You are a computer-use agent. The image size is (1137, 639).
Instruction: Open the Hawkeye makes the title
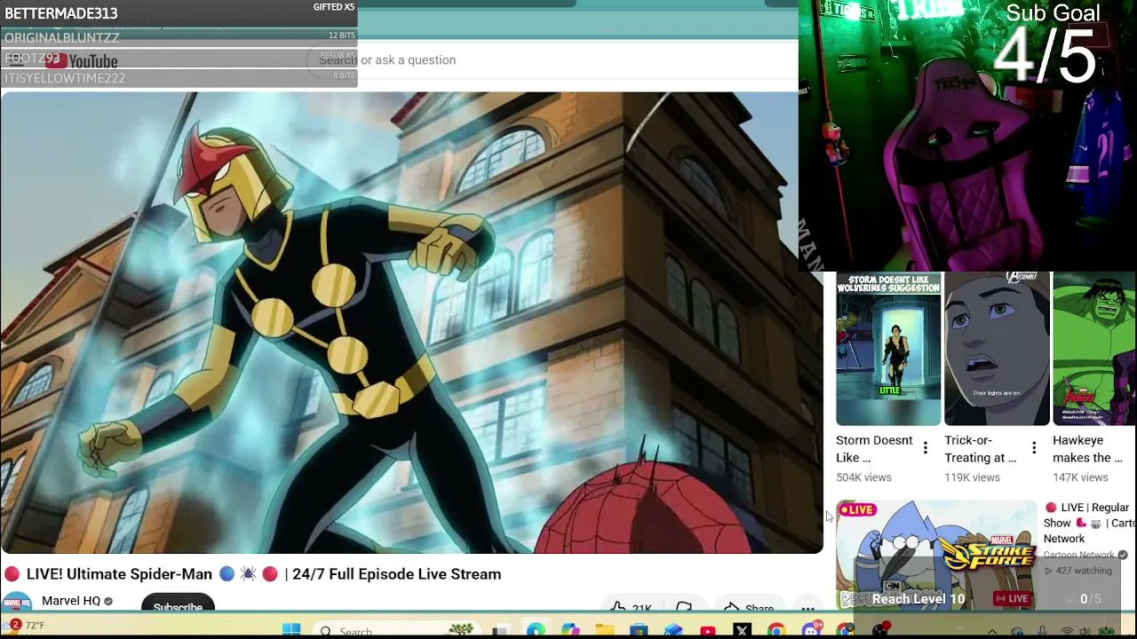pos(1088,449)
